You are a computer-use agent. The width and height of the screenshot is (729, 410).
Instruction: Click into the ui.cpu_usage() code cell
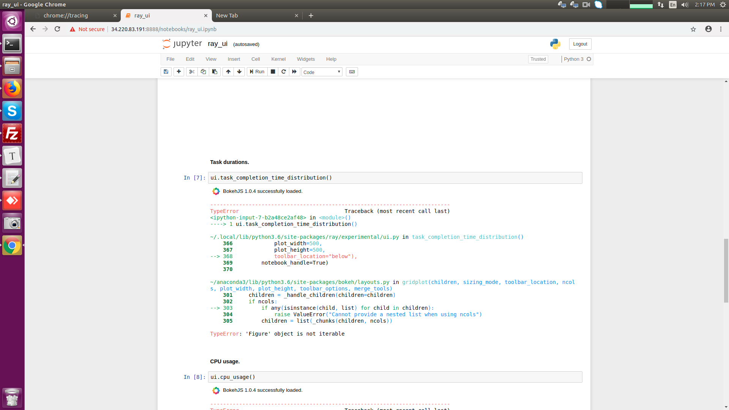(x=395, y=377)
